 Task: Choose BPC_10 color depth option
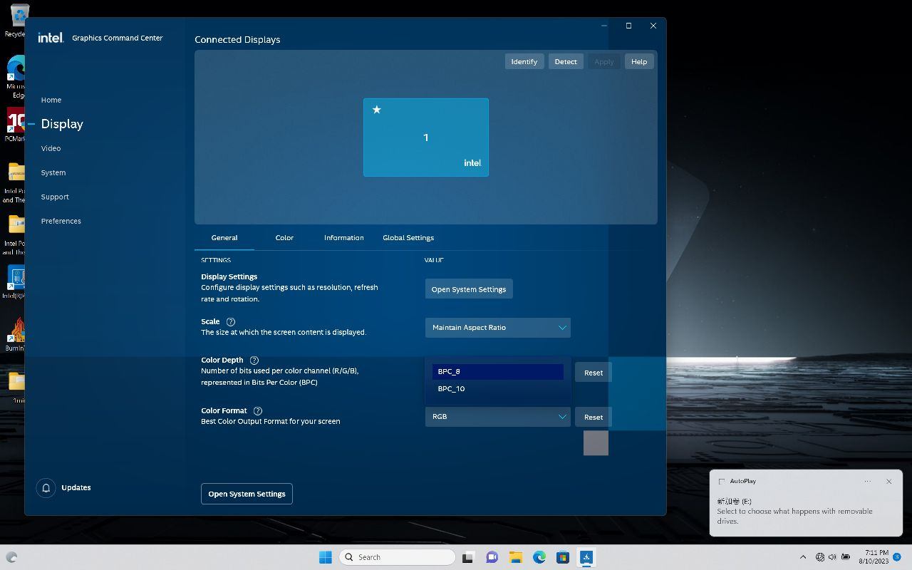498,389
